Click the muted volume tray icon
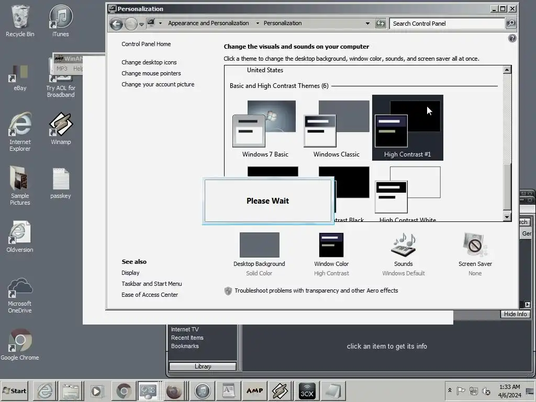Image resolution: width=536 pixels, height=402 pixels. pos(486,390)
